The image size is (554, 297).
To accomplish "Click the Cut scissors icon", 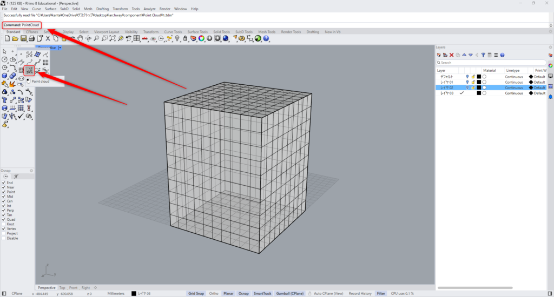I will click(x=48, y=38).
